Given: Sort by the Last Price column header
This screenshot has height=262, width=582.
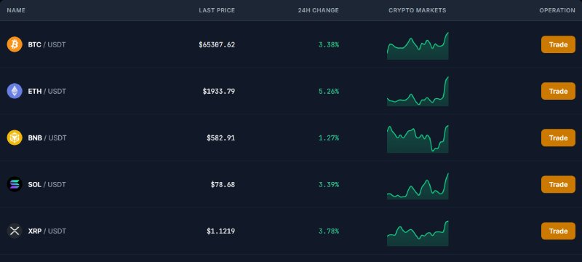Looking at the screenshot, I should point(217,10).
